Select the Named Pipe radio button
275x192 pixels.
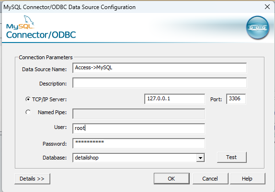28,112
